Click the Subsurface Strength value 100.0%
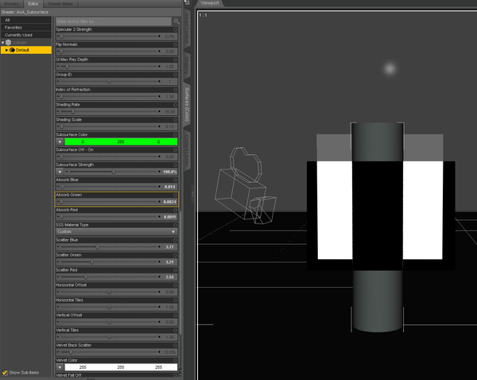The image size is (477, 380). point(170,172)
